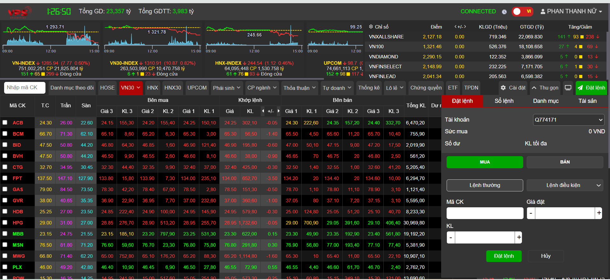Check the ACB row checkbox

pyautogui.click(x=5, y=122)
